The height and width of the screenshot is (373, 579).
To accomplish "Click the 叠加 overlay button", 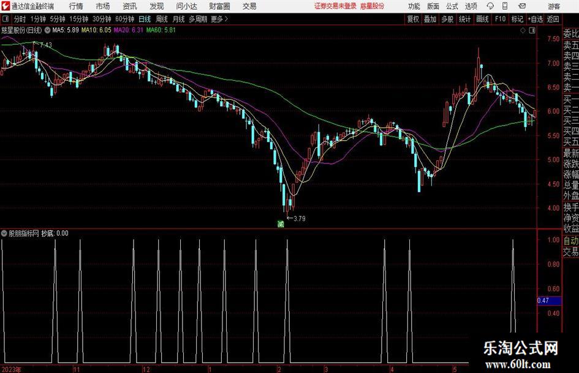I will pos(430,19).
